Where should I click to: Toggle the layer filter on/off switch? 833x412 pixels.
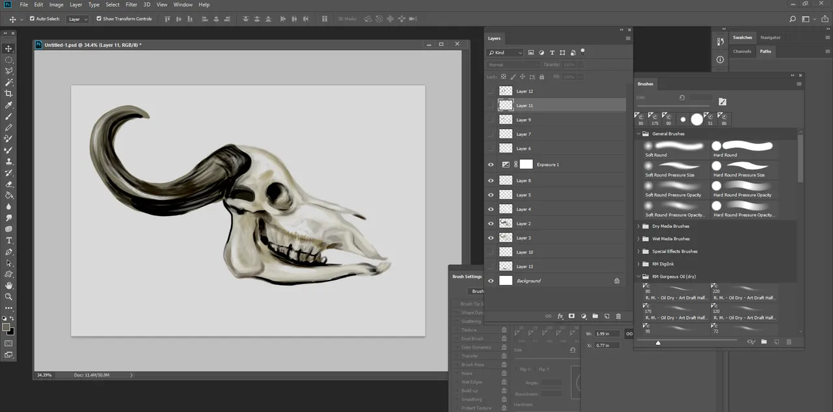point(582,51)
